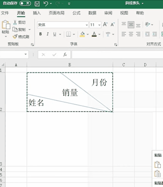Open the 审阅 ribbon tab
Viewport: 163px width, 187px height.
(108, 13)
